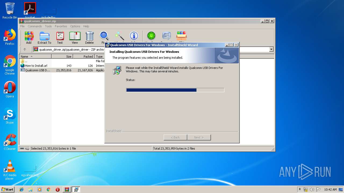Click the Test archive toolbar icon
The image size is (344, 193).
point(60,38)
